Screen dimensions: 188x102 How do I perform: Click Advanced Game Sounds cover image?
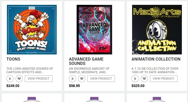[94, 30]
